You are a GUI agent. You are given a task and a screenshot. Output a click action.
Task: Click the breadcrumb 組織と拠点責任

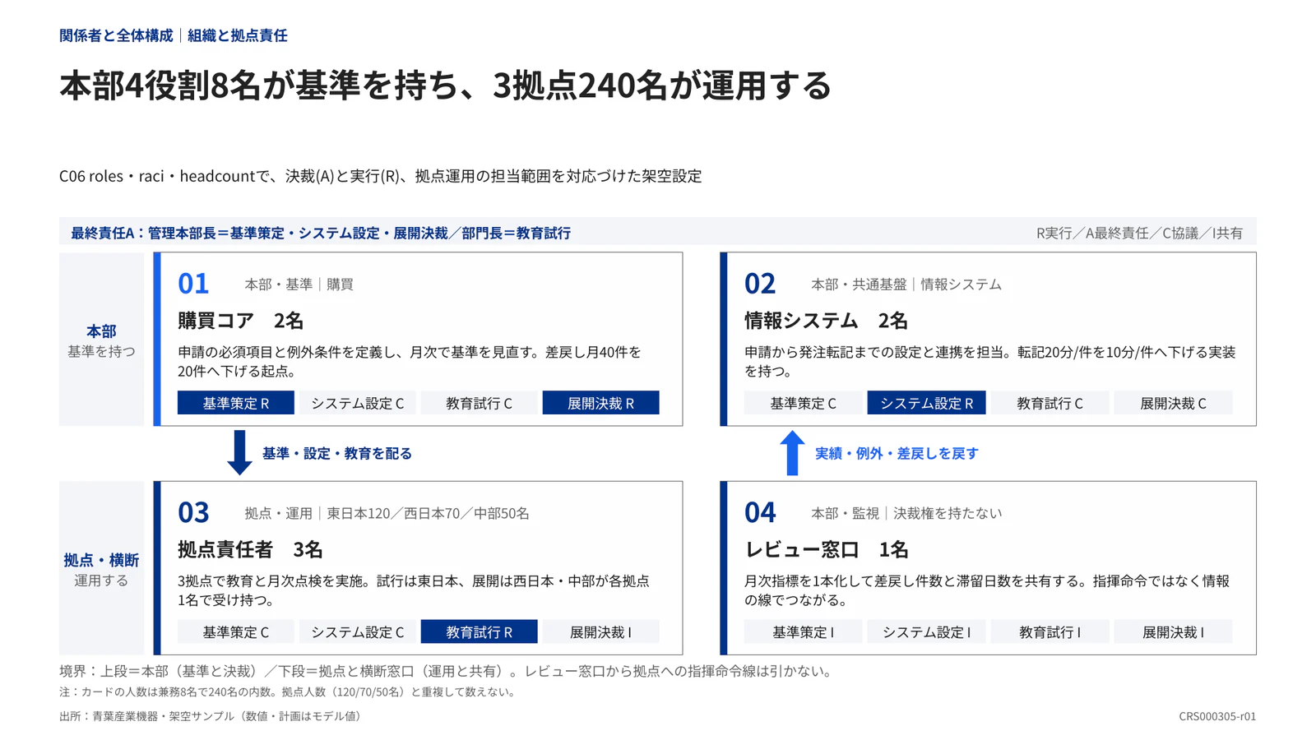(238, 35)
